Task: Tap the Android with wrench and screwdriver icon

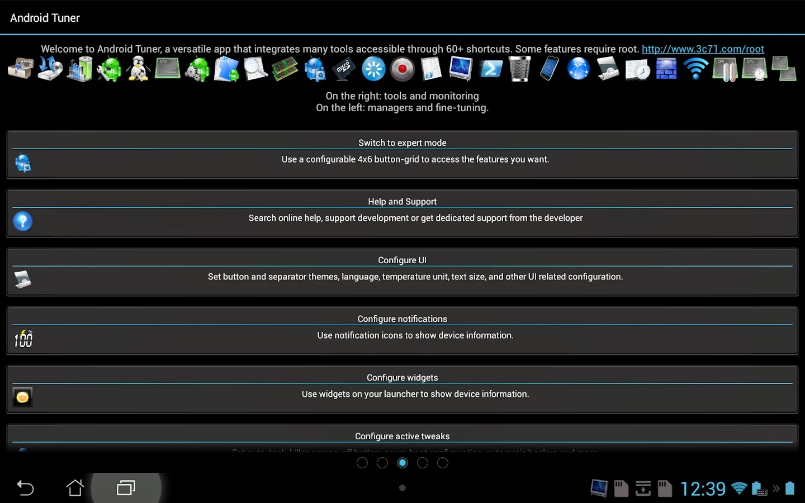Action: (x=109, y=69)
